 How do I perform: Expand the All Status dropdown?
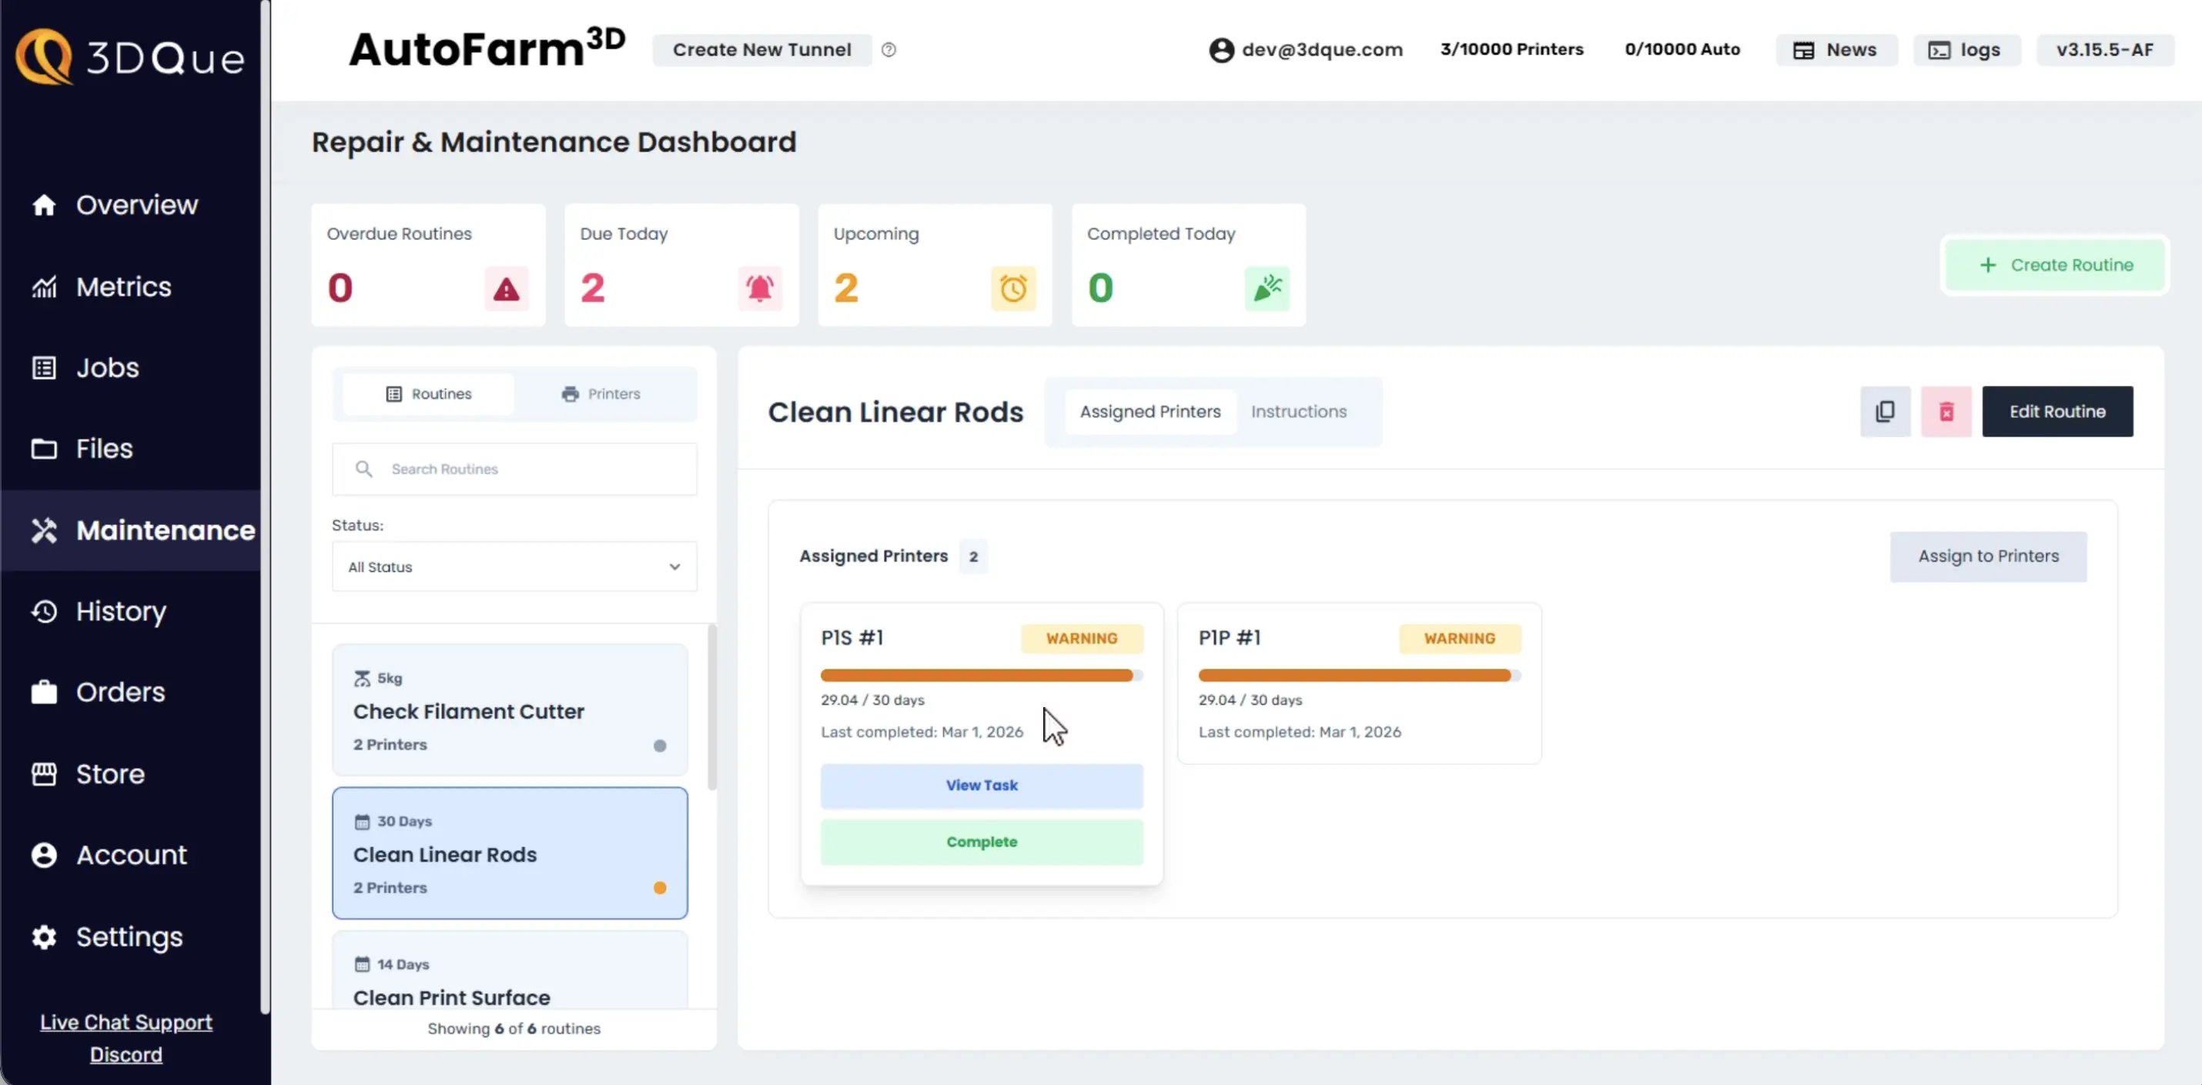514,566
